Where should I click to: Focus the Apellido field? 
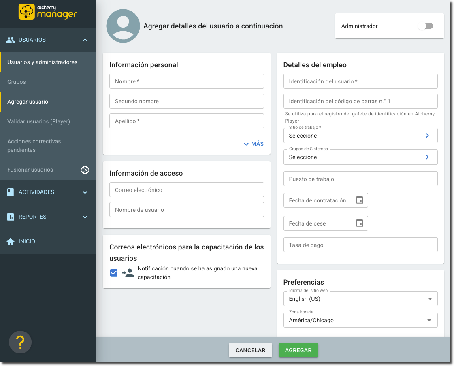[x=186, y=121]
